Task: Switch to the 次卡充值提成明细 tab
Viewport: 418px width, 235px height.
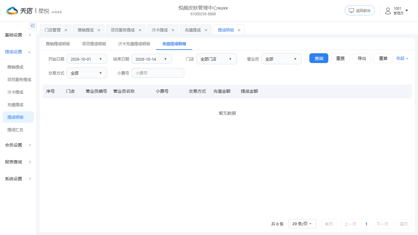Action: [134, 44]
